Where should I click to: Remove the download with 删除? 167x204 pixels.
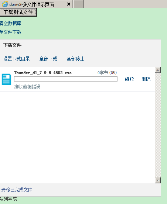pos(146,79)
